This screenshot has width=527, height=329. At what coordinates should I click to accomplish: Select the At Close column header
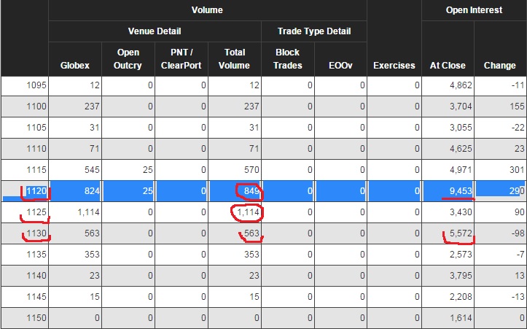click(x=448, y=65)
